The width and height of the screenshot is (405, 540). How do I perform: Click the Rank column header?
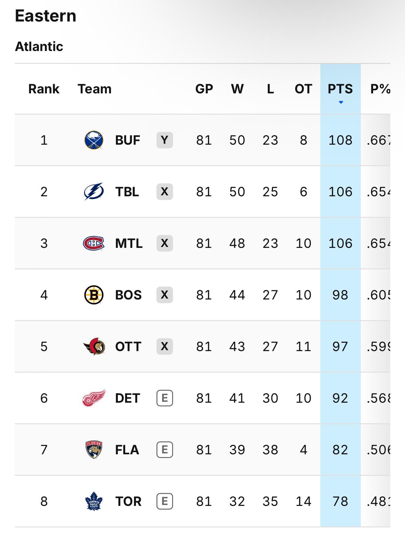(x=44, y=89)
